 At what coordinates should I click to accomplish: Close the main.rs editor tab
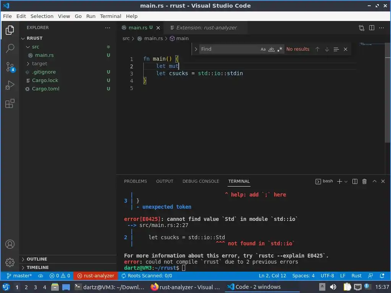[x=158, y=28]
